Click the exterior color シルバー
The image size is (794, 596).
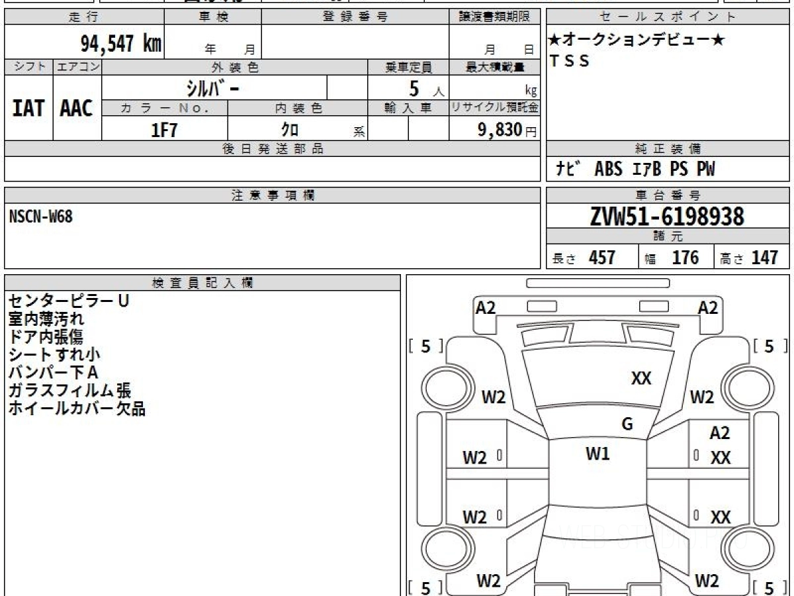tap(214, 88)
